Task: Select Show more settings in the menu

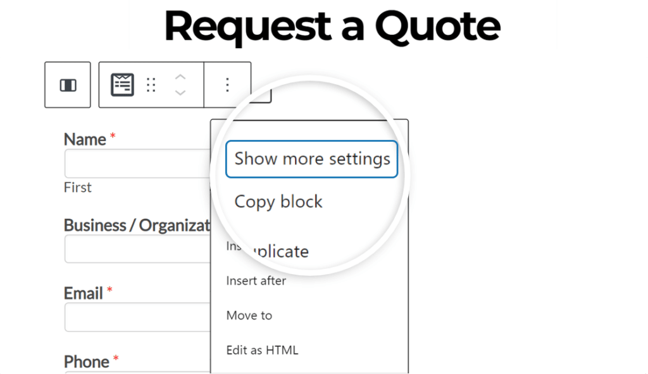Action: pos(311,159)
